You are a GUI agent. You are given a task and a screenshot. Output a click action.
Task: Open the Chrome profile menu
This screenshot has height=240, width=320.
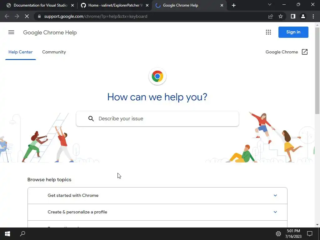(303, 16)
